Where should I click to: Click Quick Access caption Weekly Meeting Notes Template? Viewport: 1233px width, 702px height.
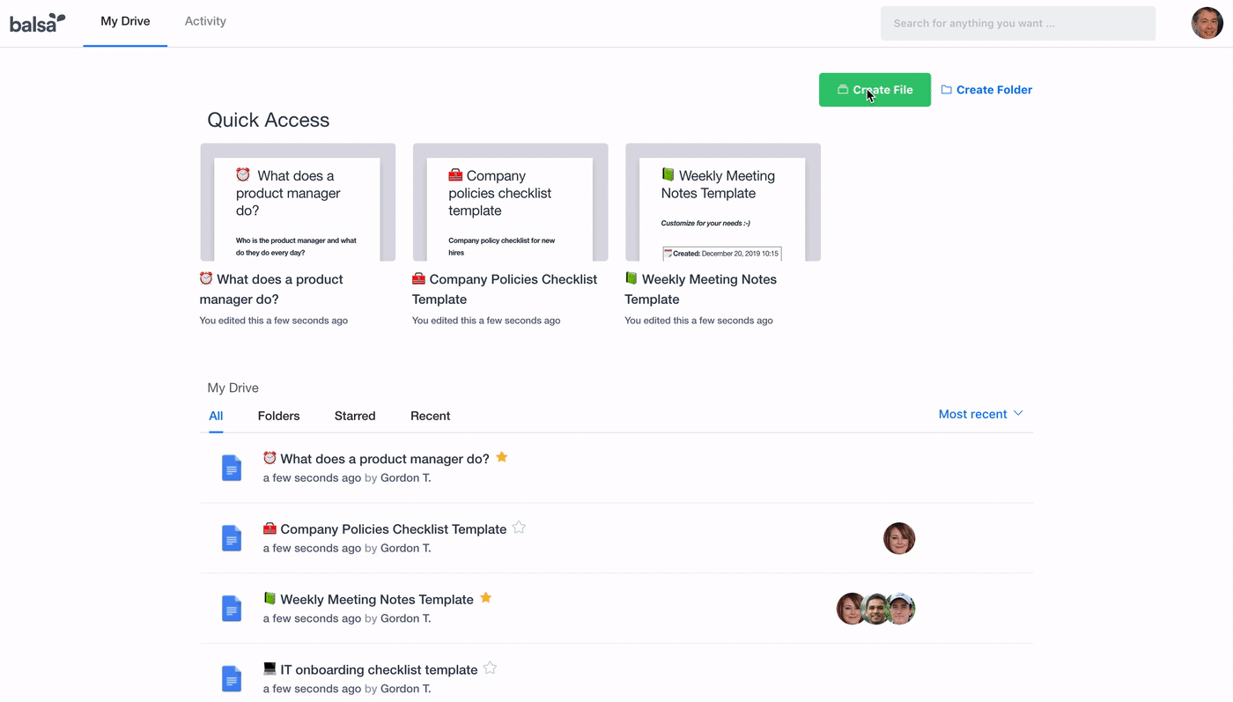coord(701,289)
